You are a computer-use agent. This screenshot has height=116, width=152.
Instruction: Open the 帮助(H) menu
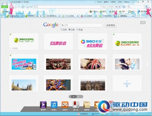click(x=127, y=2)
